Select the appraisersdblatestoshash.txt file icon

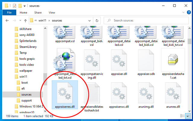92,93
